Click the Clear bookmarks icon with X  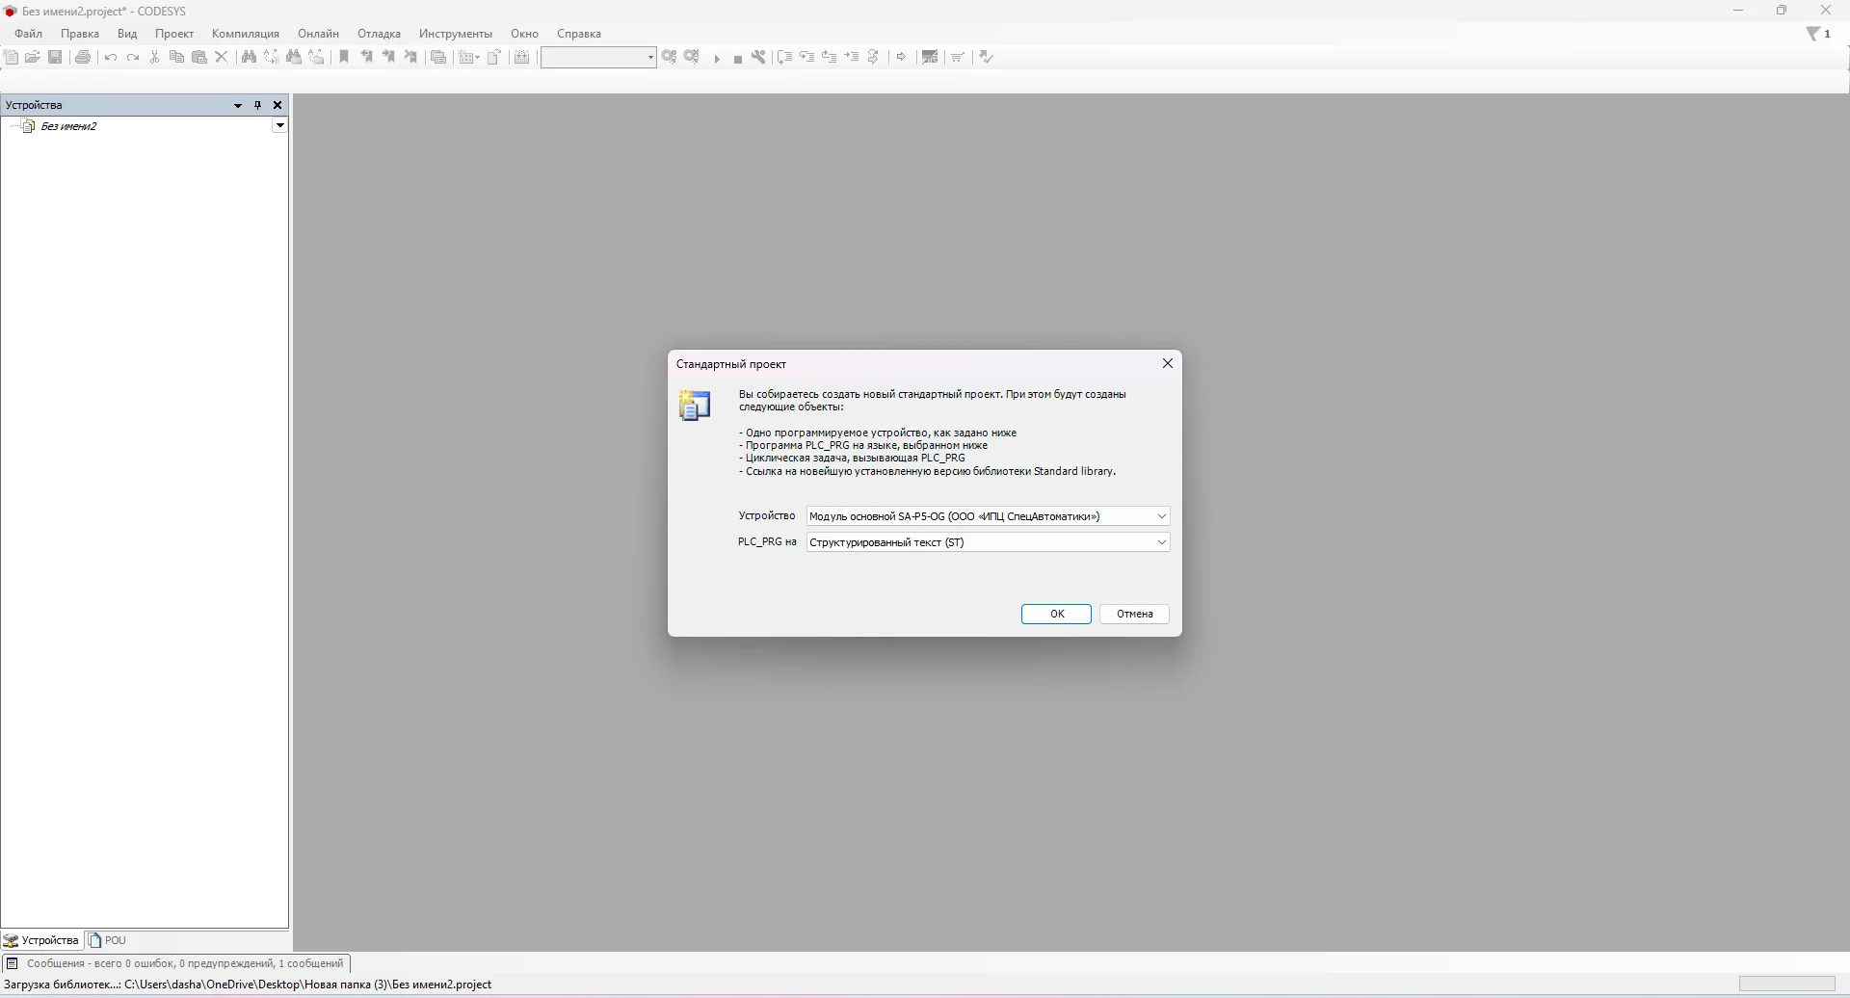pyautogui.click(x=411, y=58)
